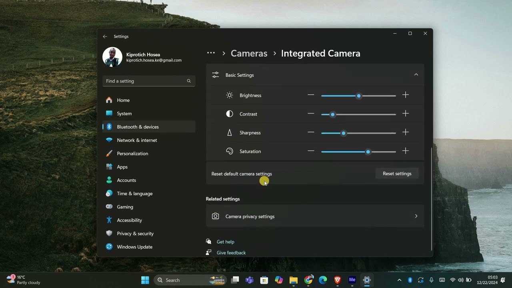Open Microsoft Edge from taskbar

point(323,280)
